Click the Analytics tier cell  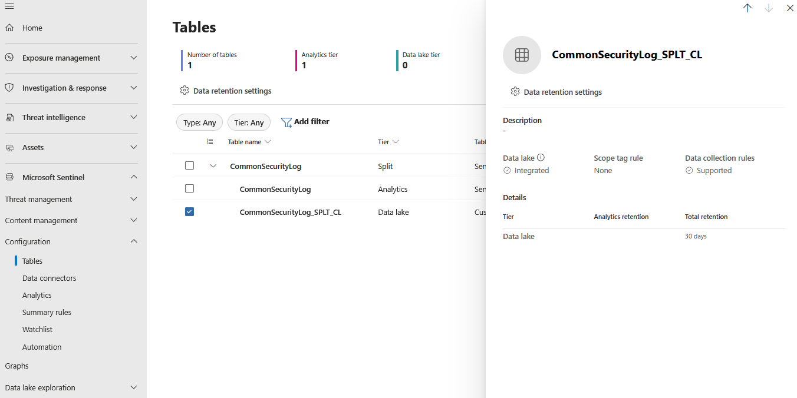click(x=393, y=189)
